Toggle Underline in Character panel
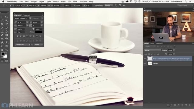Viewport: 194px width, 109px height. coord(37,36)
